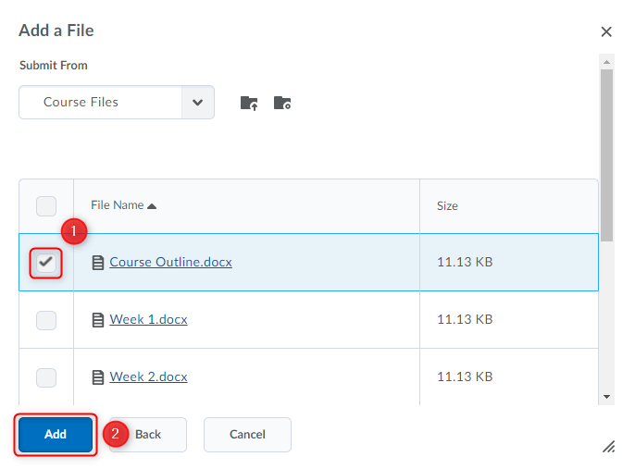Check the Week 1.docx checkbox

click(46, 320)
